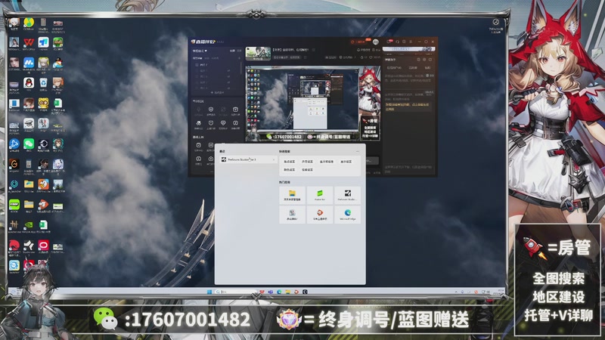Open File Explorer tile in top apps
The width and height of the screenshot is (605, 340).
click(x=292, y=195)
